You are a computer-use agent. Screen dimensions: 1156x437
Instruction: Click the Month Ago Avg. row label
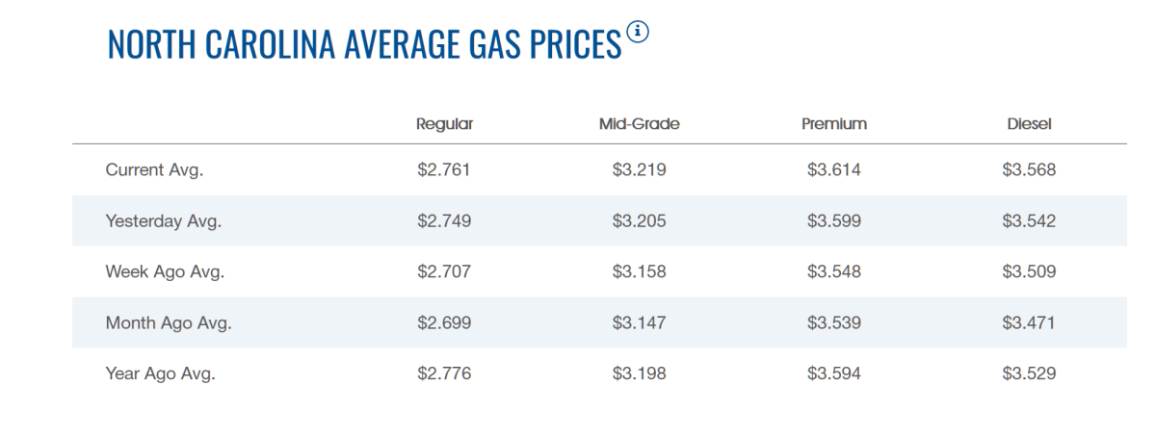(x=168, y=322)
